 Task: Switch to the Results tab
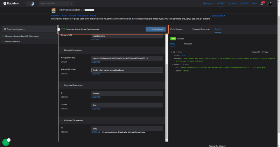[x=218, y=29]
